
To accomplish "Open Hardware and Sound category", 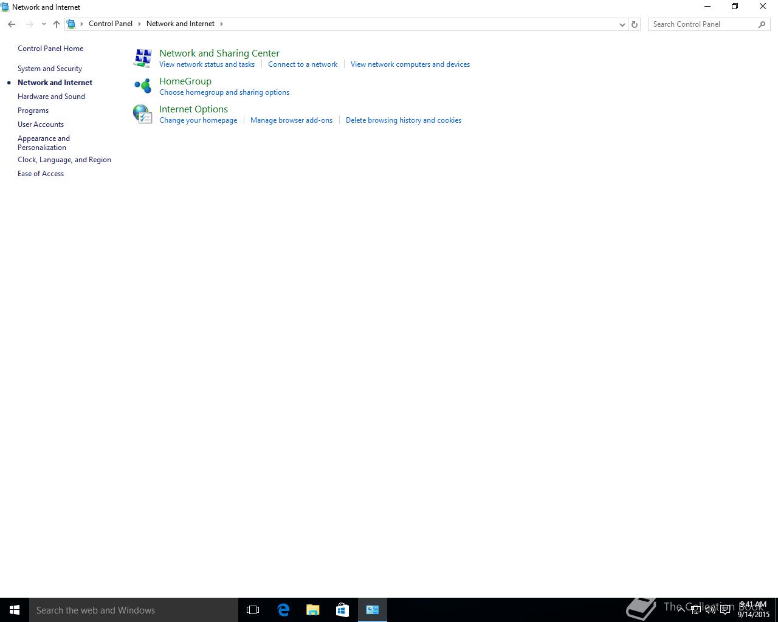I will (x=51, y=97).
